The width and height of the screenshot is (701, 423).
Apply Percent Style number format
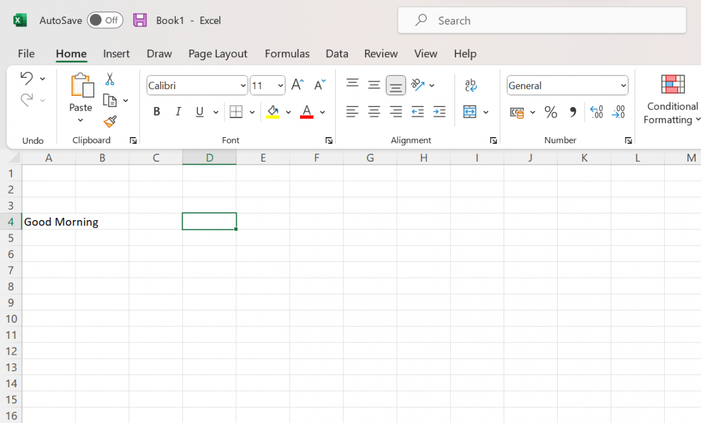point(550,112)
